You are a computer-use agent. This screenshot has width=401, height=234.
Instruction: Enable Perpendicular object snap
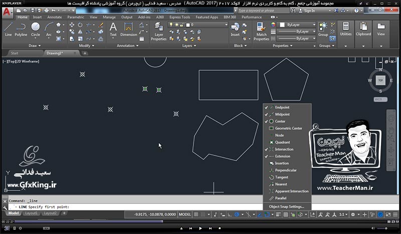(x=287, y=170)
